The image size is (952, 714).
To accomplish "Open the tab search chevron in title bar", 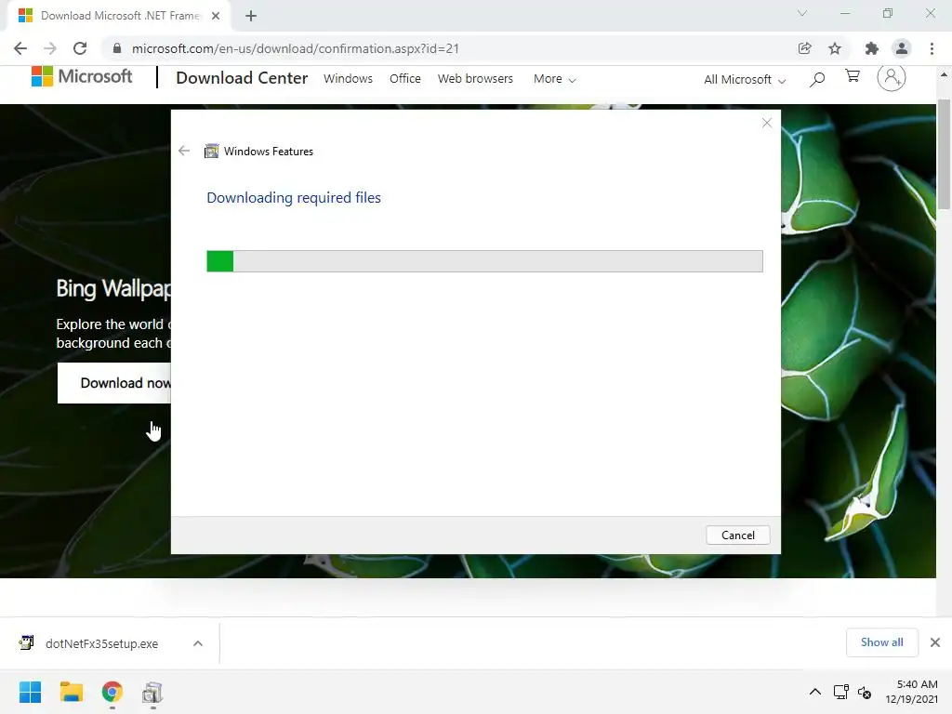I will [802, 13].
